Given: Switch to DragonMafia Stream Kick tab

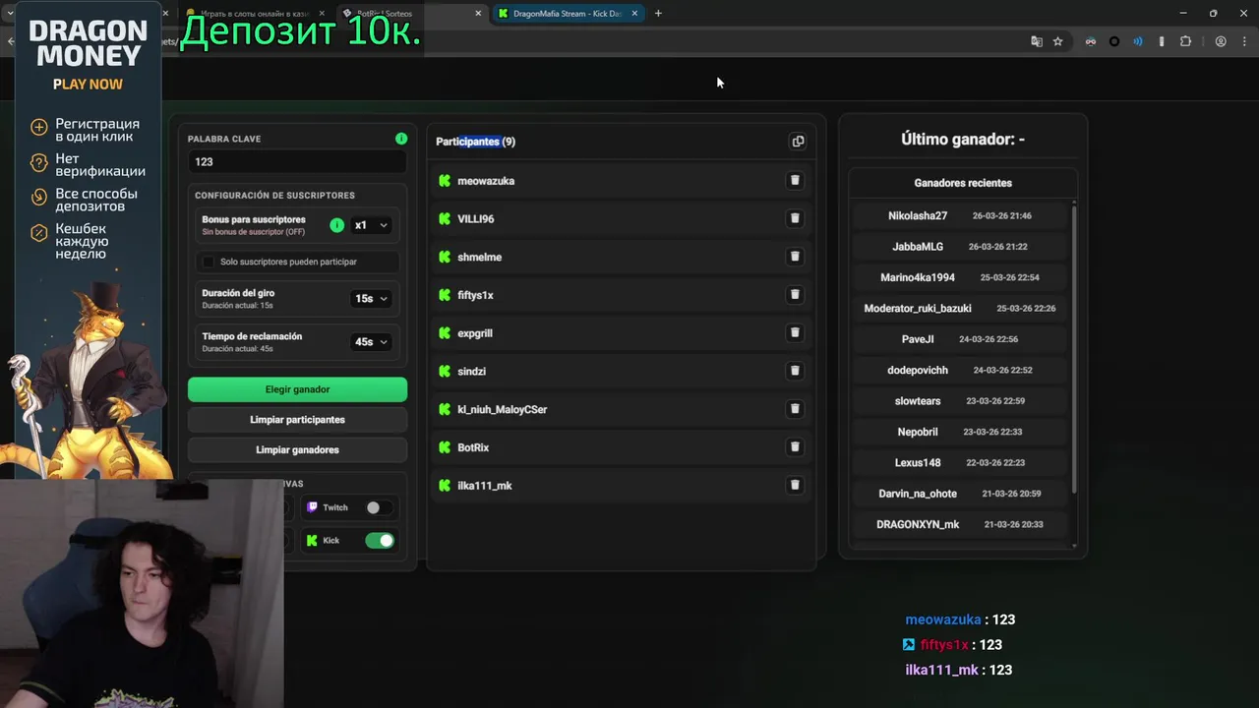Looking at the screenshot, I should [569, 14].
